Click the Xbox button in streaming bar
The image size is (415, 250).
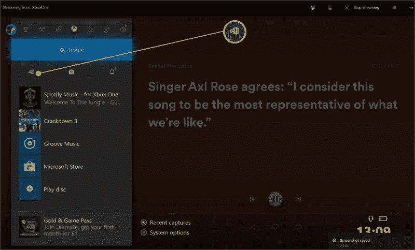pos(313,8)
